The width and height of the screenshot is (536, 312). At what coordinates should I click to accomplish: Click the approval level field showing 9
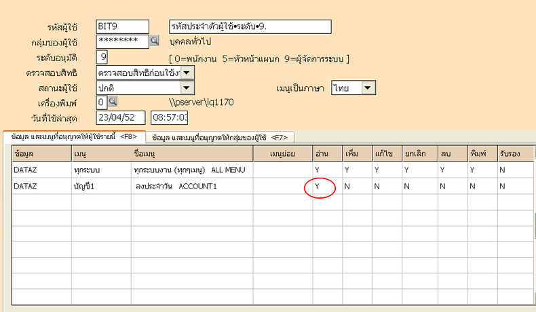click(x=102, y=57)
